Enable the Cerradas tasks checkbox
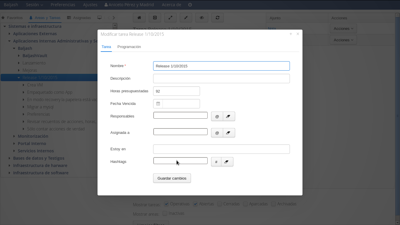Image resolution: width=400 pixels, height=225 pixels. point(220,204)
